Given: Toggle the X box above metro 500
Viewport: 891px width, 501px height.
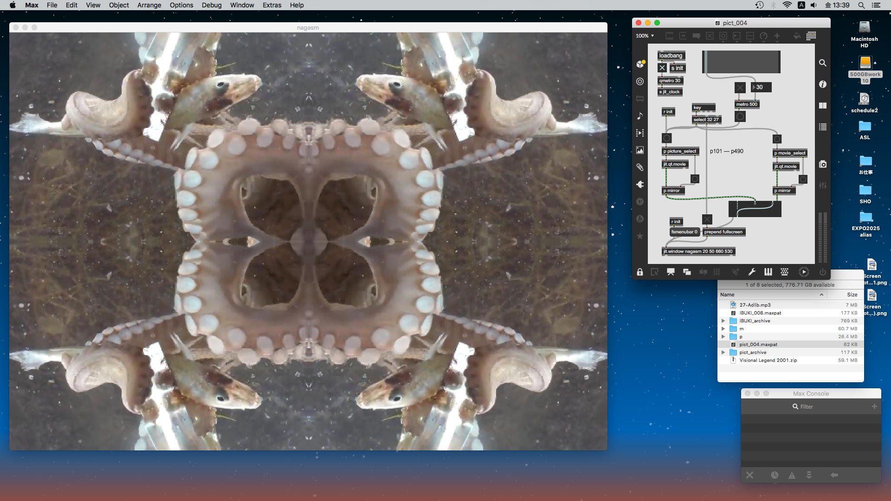Looking at the screenshot, I should click(x=740, y=87).
